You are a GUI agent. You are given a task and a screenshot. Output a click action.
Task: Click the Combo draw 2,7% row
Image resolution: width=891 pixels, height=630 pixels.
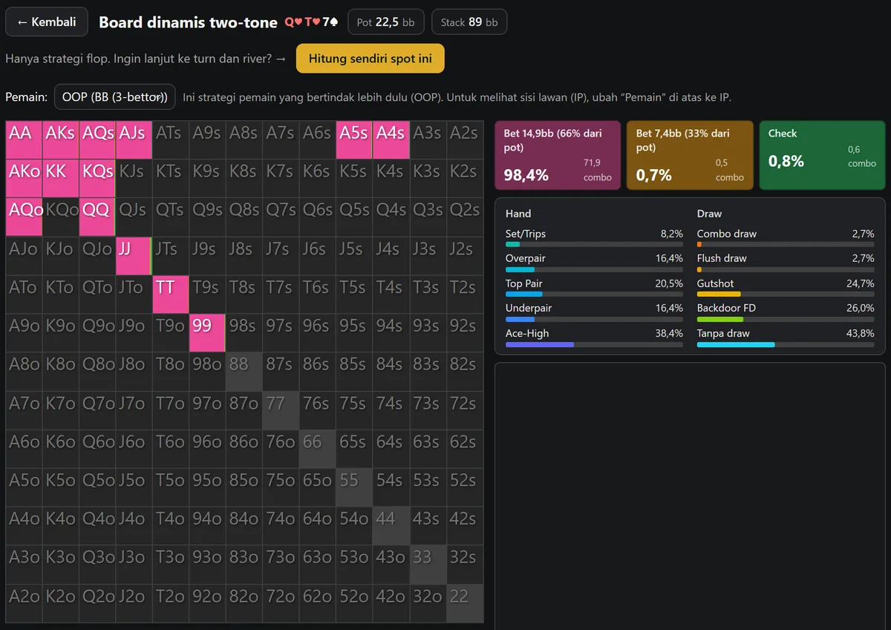pyautogui.click(x=786, y=237)
